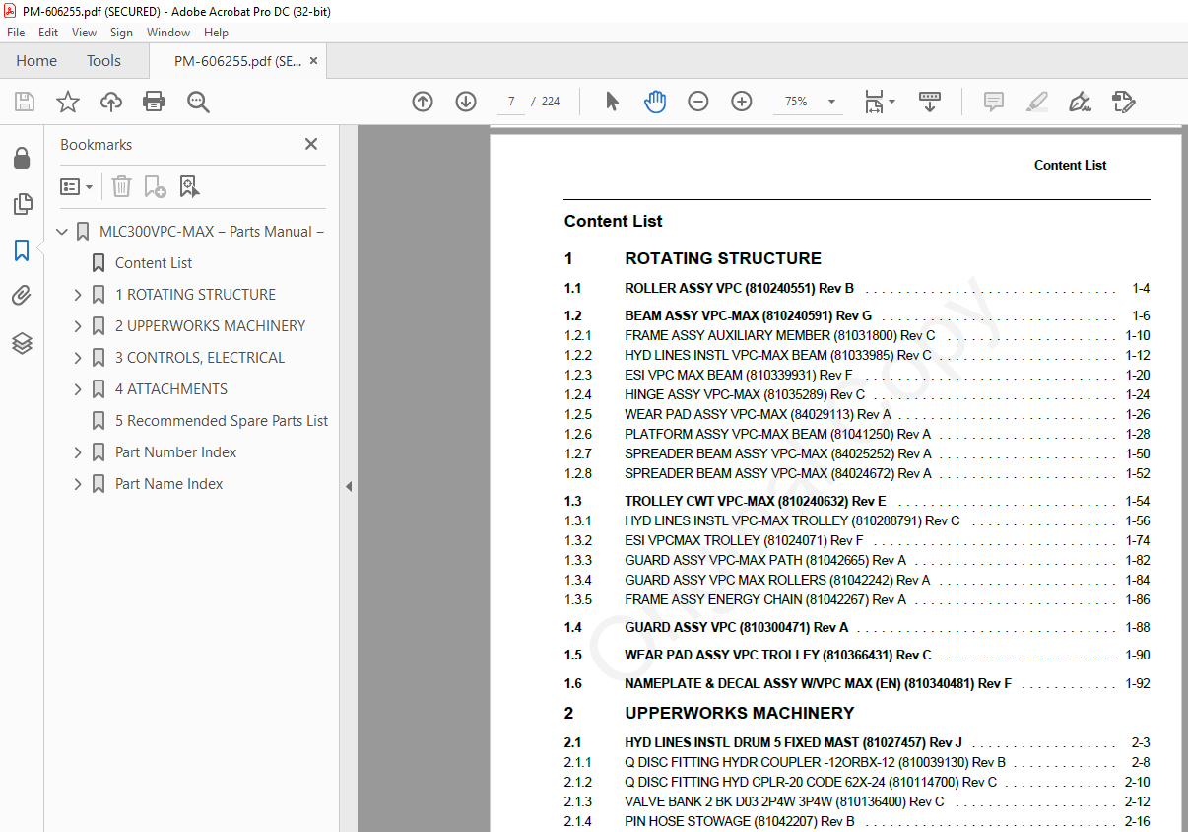The image size is (1188, 832).
Task: Open the View menu
Action: 84,33
